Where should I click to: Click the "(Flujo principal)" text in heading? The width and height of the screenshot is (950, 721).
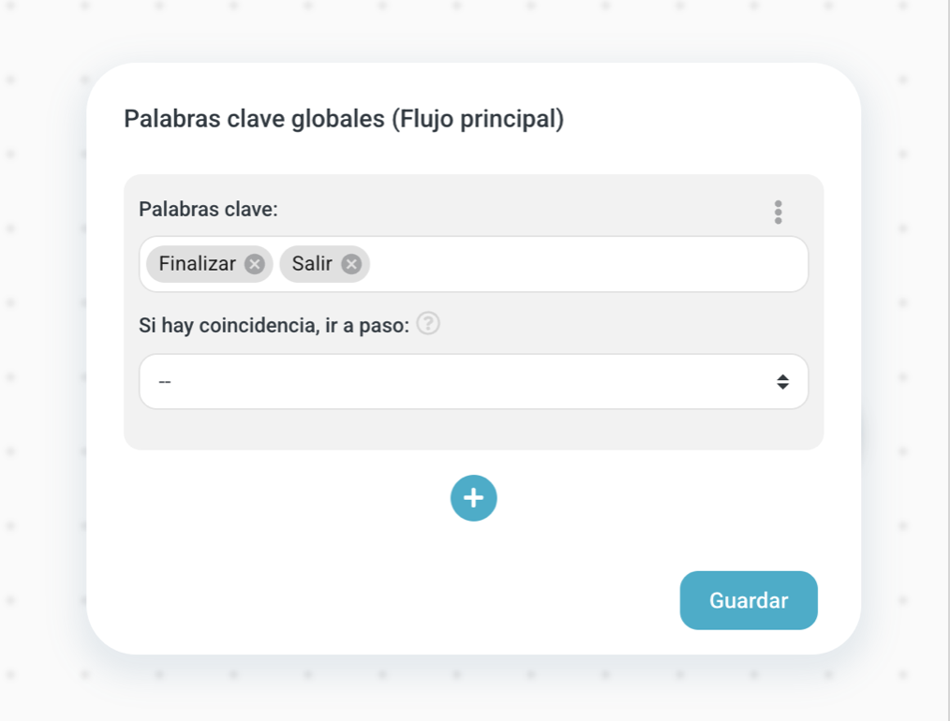click(x=478, y=120)
